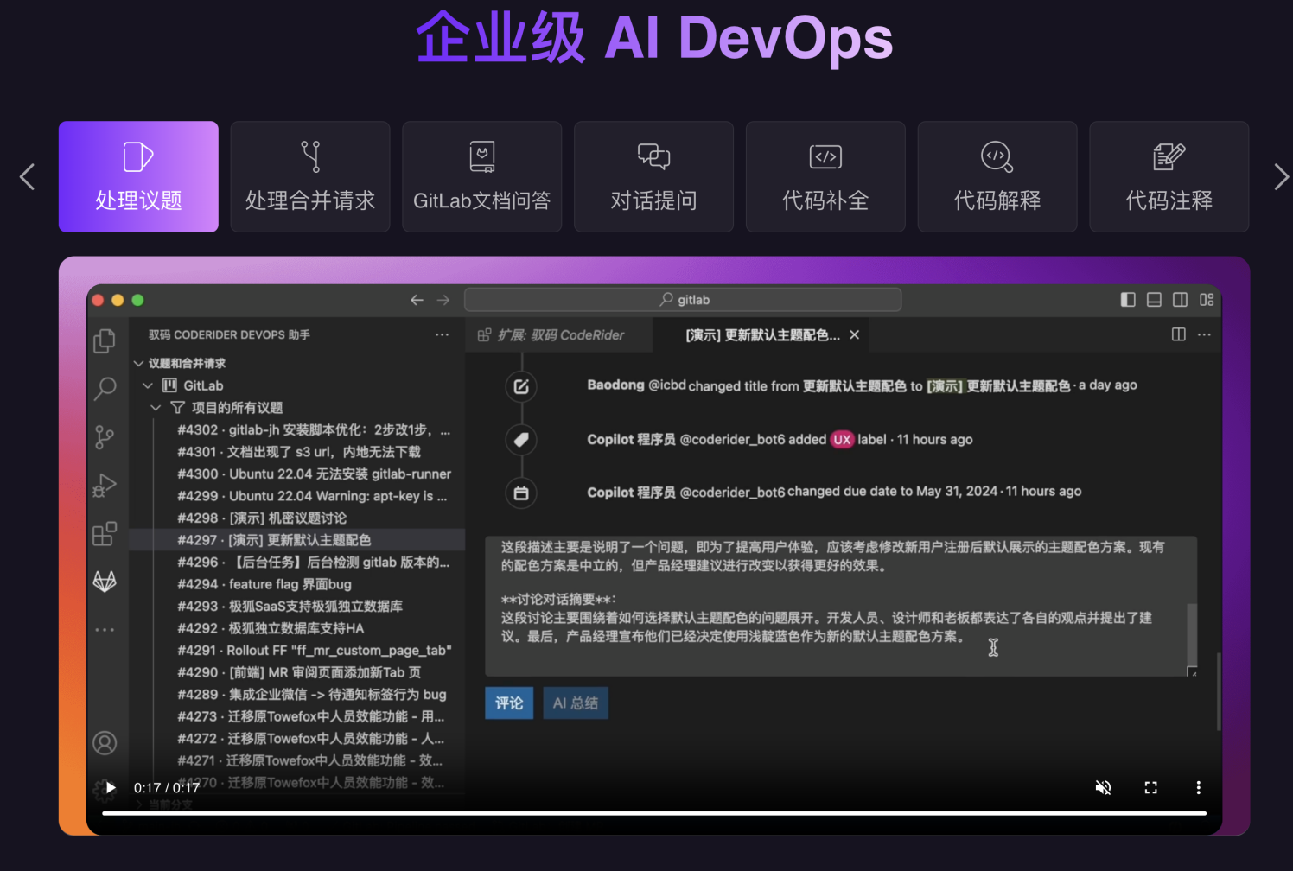Open Run and Debug icon
Viewport: 1293px width, 871px height.
[x=105, y=486]
